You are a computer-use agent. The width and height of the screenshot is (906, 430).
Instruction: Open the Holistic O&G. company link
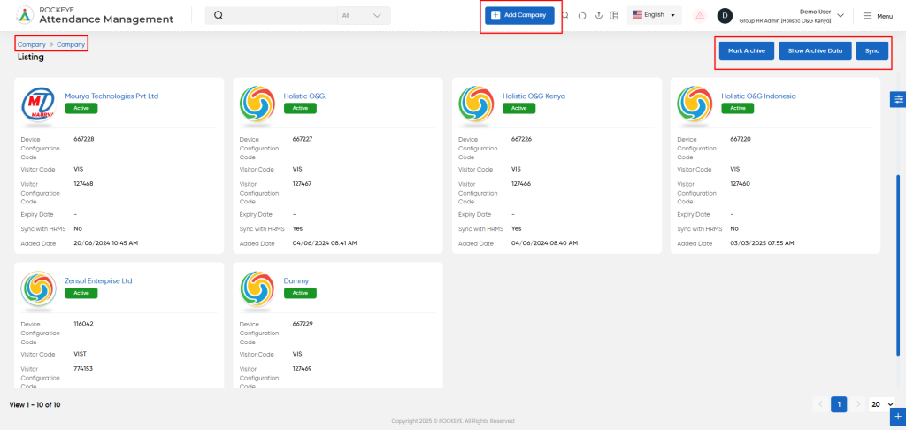click(305, 96)
